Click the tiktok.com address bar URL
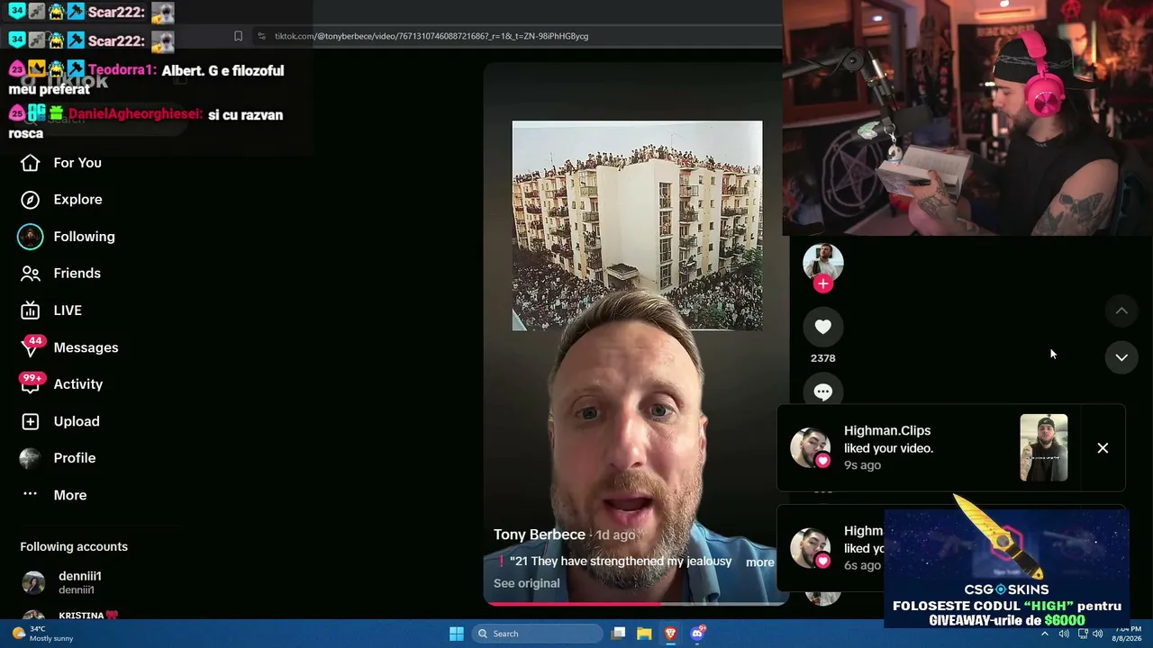 click(x=431, y=36)
